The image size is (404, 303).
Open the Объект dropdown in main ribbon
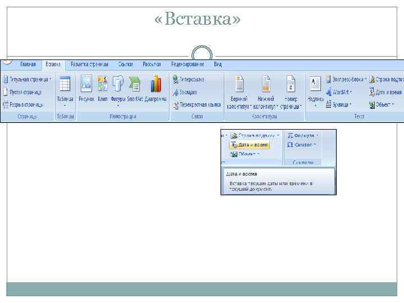[382, 104]
